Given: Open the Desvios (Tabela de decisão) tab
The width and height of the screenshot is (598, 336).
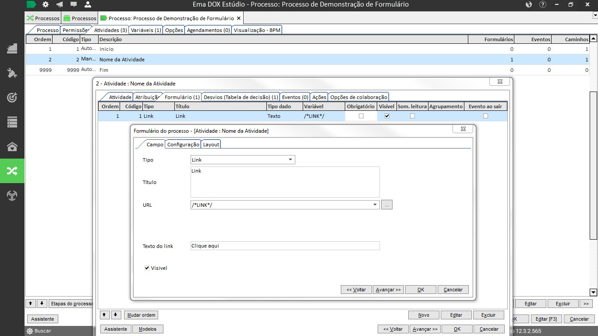Looking at the screenshot, I should 241,97.
